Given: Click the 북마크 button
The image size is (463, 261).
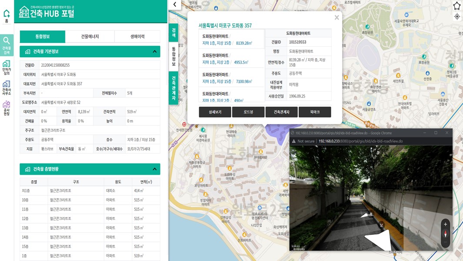Looking at the screenshot, I should (314, 112).
